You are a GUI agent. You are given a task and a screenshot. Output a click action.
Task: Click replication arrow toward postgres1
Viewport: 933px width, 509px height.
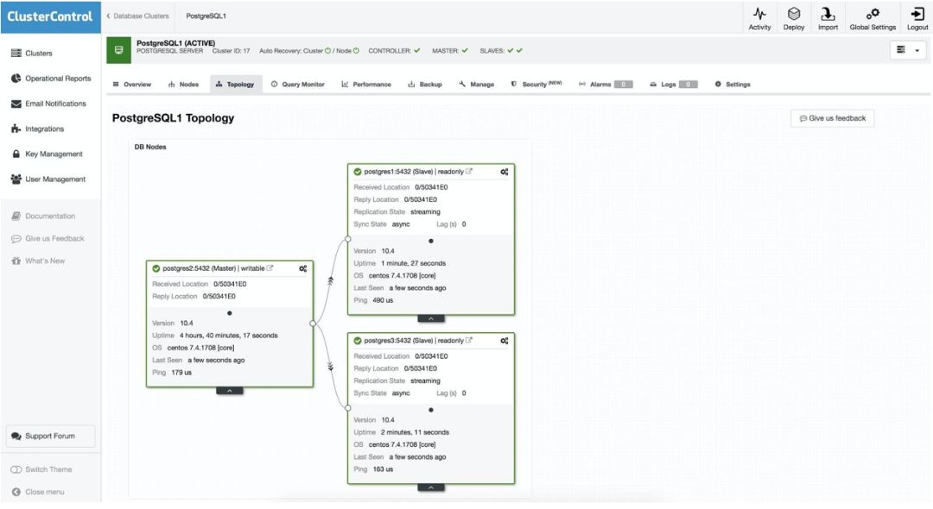click(x=331, y=281)
